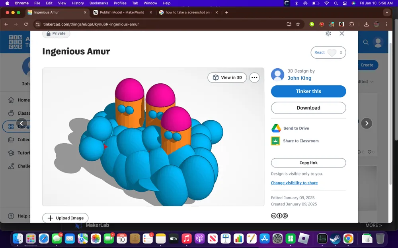Open the Chrome profile avatar
Screen dimensions: 398x248
(377, 24)
